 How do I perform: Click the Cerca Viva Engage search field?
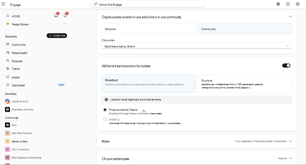click(148, 4)
